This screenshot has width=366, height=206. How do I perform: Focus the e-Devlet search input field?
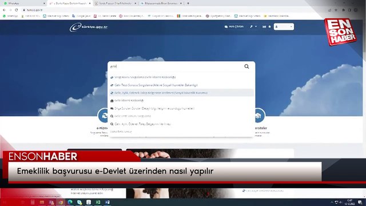click(175, 66)
